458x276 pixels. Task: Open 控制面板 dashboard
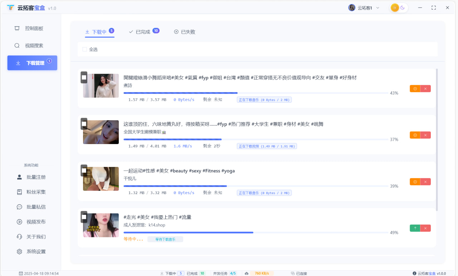click(x=34, y=29)
